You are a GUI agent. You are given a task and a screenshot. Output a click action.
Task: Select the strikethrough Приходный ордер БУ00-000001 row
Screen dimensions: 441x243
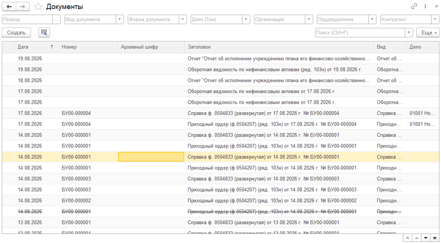pyautogui.click(x=220, y=211)
